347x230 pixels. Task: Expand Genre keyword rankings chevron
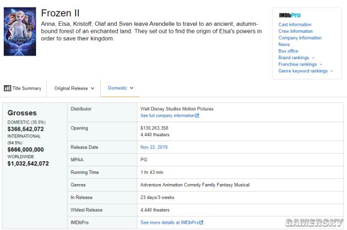pyautogui.click(x=332, y=71)
